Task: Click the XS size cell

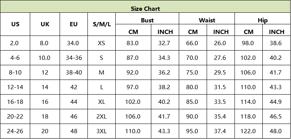Action: pos(101,43)
